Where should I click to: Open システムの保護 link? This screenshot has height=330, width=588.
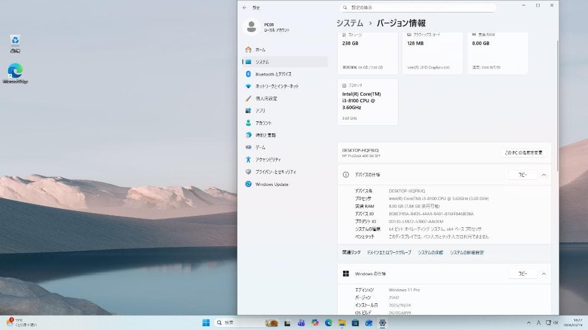click(x=431, y=252)
